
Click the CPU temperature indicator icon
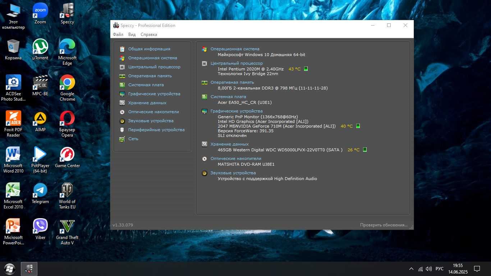coord(306,69)
